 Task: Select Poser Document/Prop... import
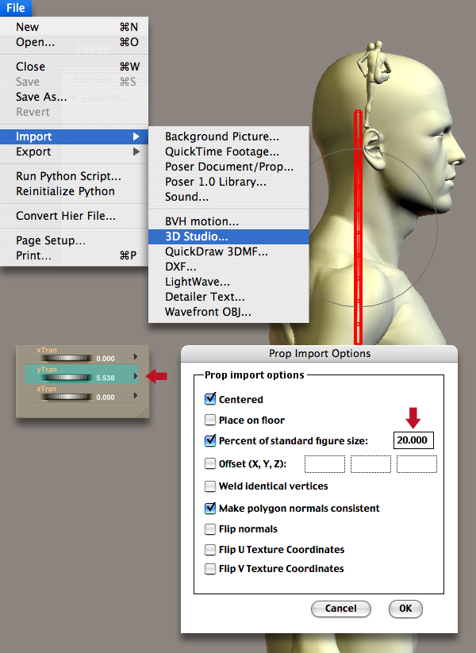click(228, 167)
